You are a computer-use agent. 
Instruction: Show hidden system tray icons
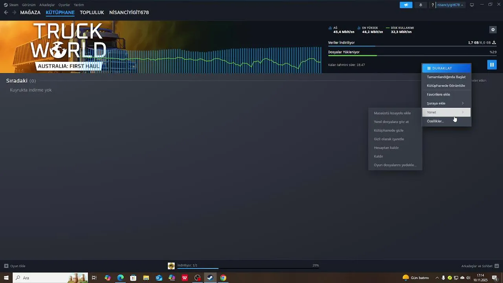tap(437, 278)
